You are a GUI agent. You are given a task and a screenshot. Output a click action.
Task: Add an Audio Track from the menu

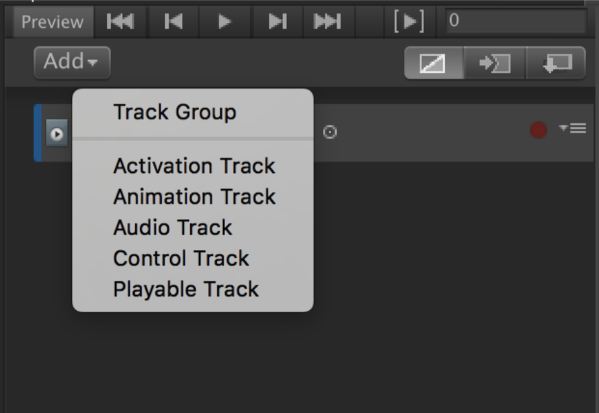coord(172,228)
